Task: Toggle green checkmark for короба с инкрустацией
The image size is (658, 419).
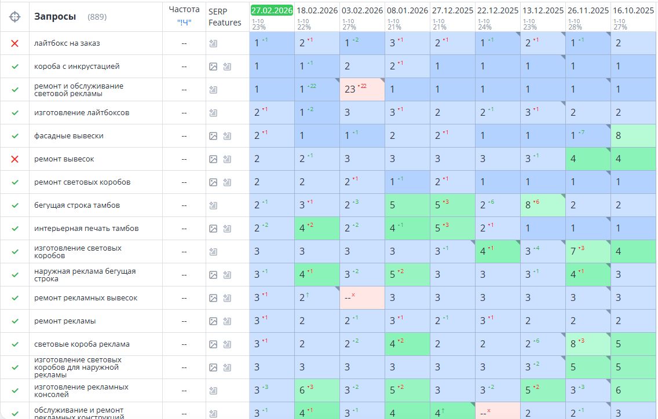Action: pos(14,67)
